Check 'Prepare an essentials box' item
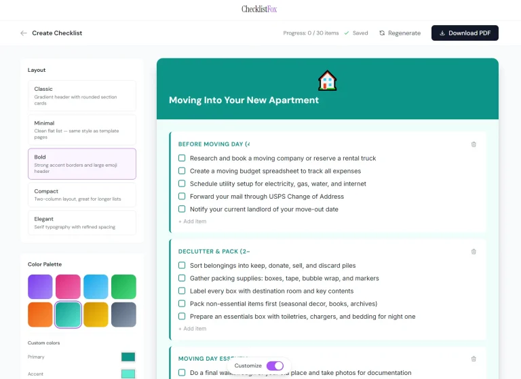 coord(182,316)
